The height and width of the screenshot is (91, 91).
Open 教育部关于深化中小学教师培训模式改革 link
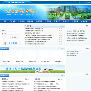(x=16, y=84)
